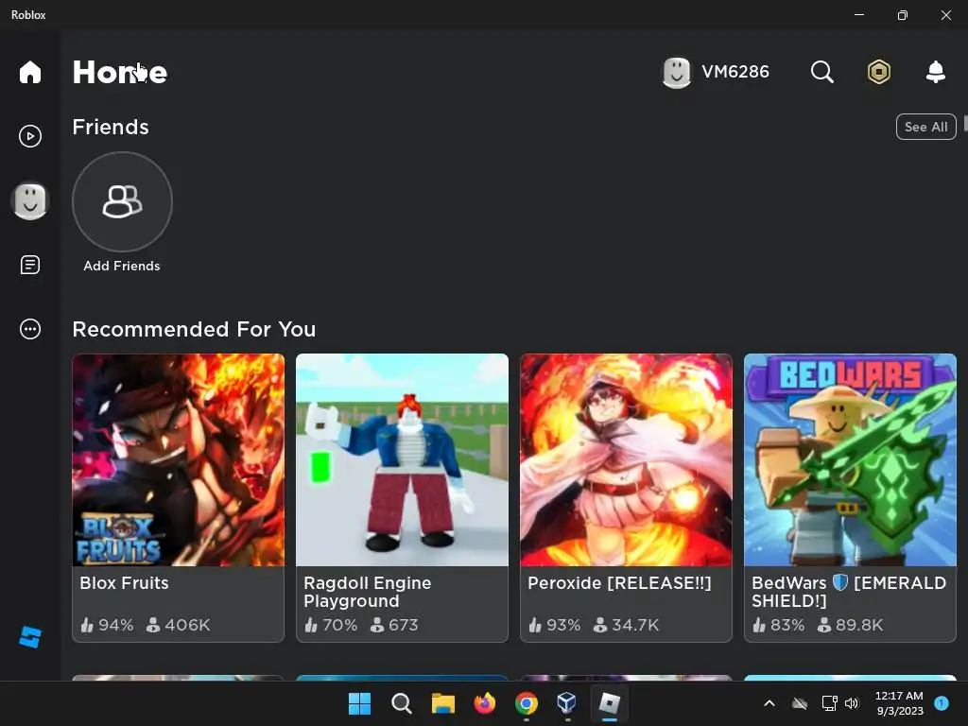The width and height of the screenshot is (968, 726).
Task: Open File Explorer from the taskbar
Action: 442,703
